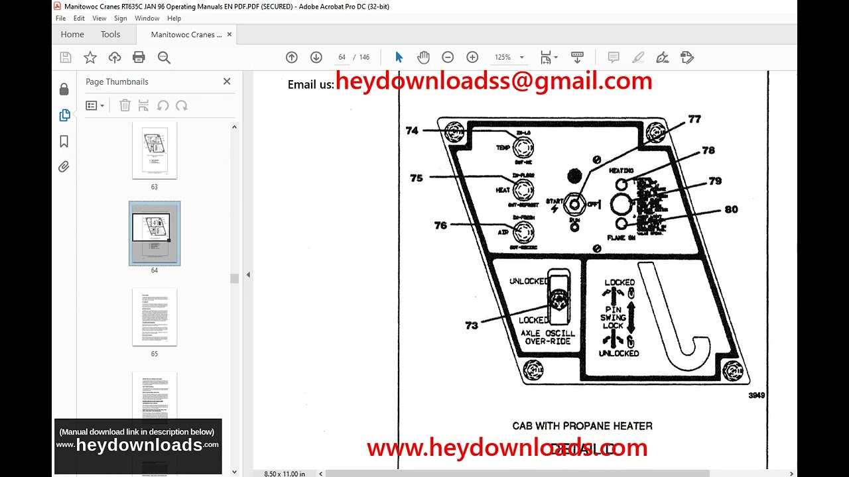The height and width of the screenshot is (477, 849).
Task: Click the "8.50 x 11.00 in" page size
Action: pos(285,474)
